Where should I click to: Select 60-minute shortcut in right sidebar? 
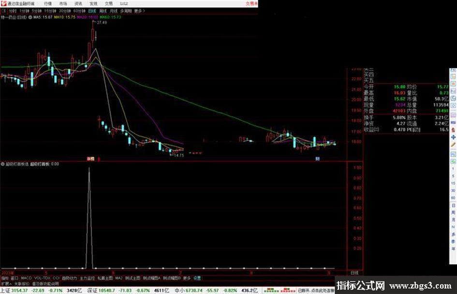tap(453, 198)
